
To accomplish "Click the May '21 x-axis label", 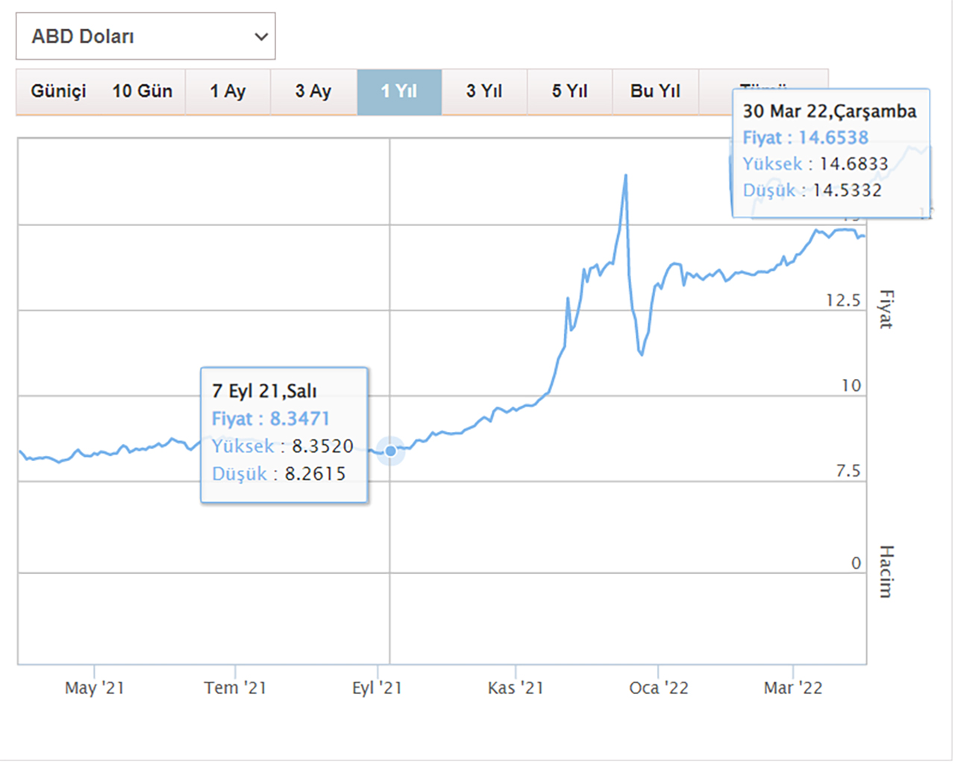I will point(95,688).
